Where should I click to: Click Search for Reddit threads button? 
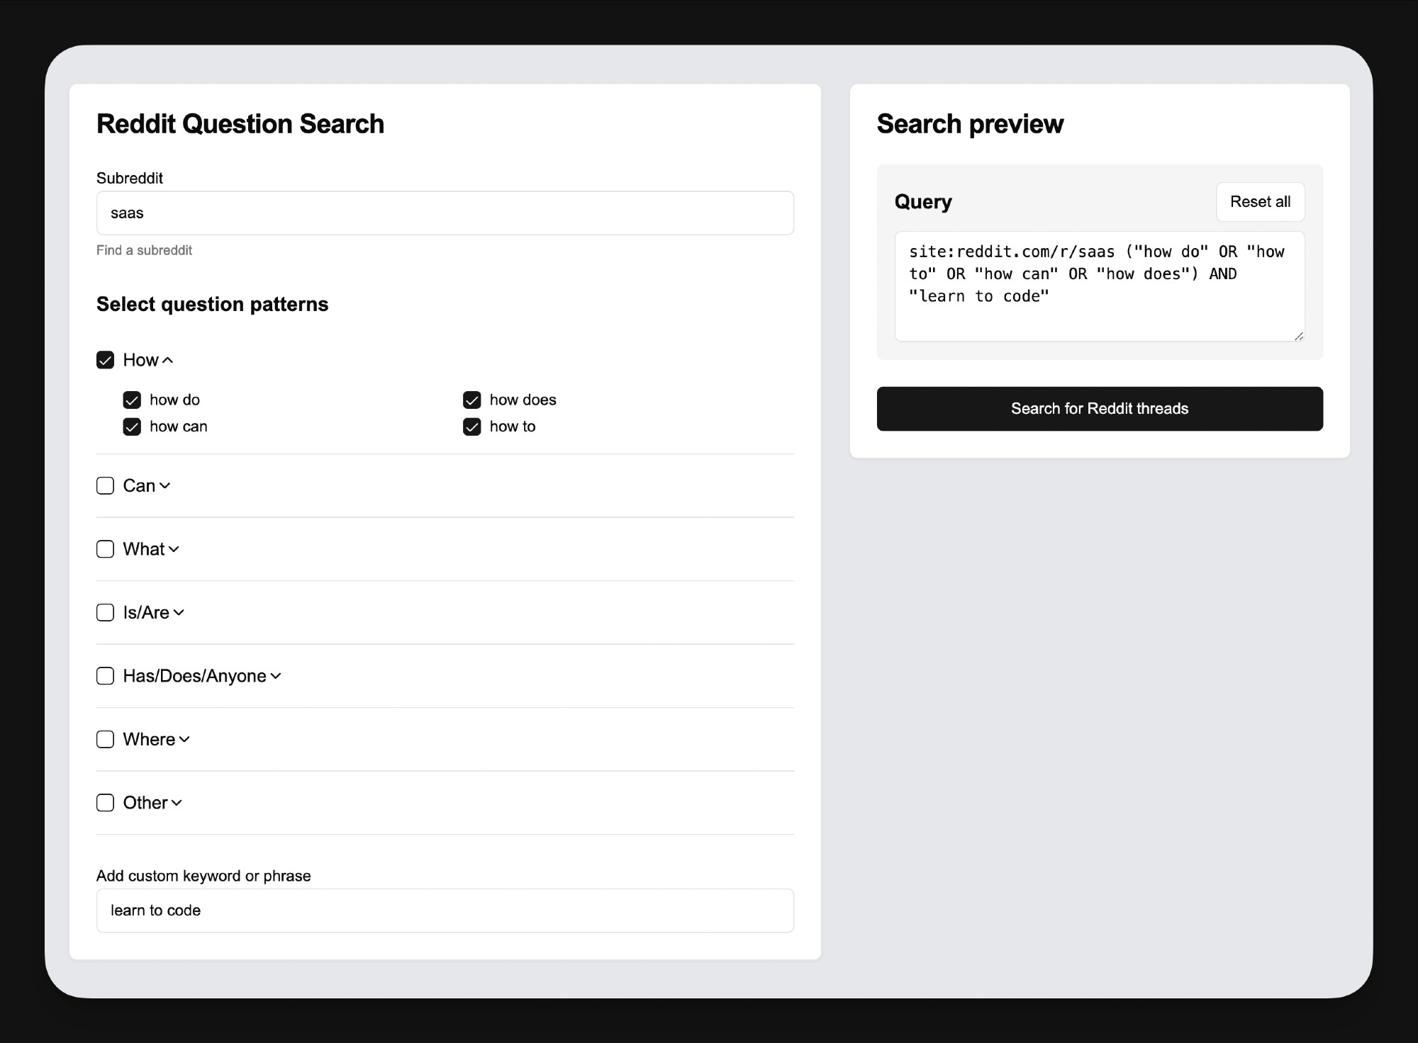coord(1100,409)
